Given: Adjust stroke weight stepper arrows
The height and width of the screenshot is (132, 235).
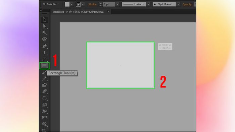Looking at the screenshot, I should [101, 4].
